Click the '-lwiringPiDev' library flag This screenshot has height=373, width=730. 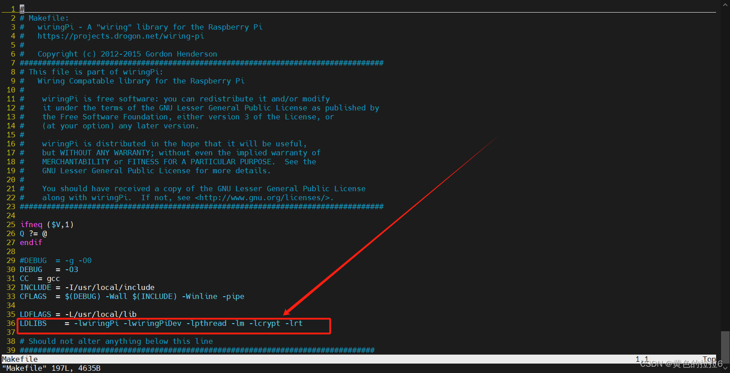pos(152,323)
